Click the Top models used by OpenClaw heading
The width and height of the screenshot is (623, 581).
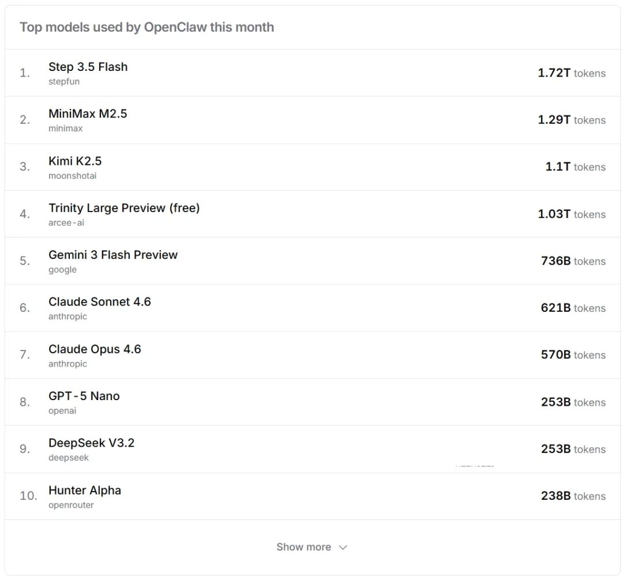147,27
